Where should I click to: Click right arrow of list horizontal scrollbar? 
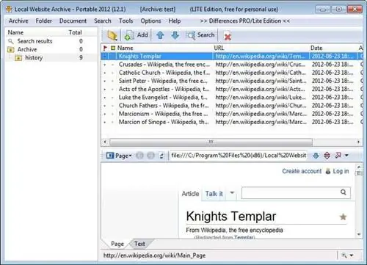(x=358, y=142)
